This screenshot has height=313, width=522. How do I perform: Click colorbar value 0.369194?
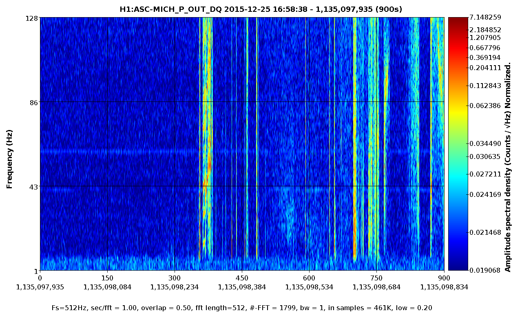[x=485, y=58]
